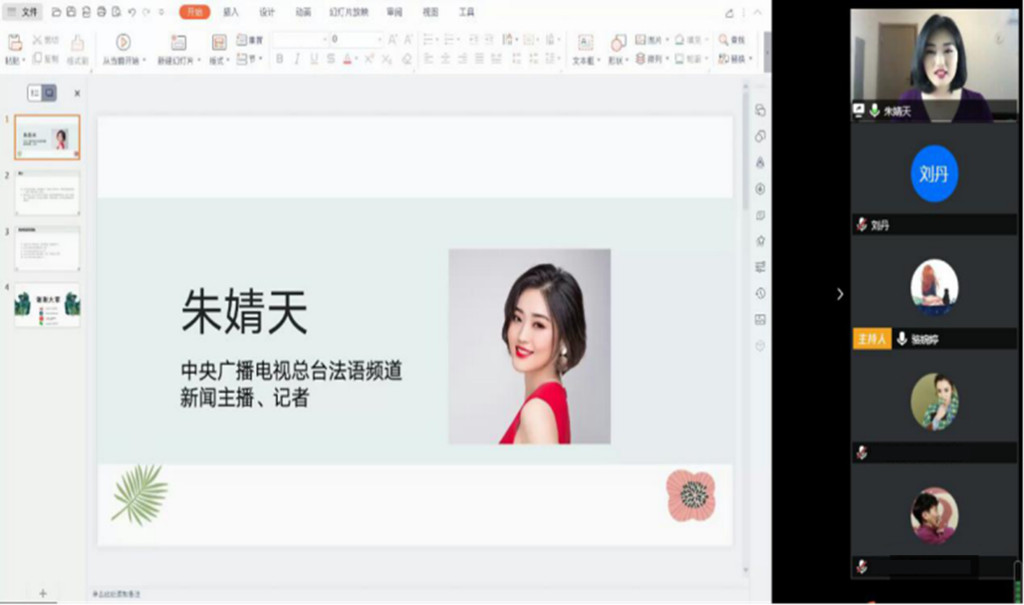Expand the Picture (图片) dropdown arrow
The width and height of the screenshot is (1024, 605).
[667, 39]
